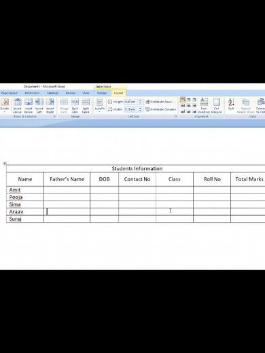Select Align Top Center alignment icon

point(188,100)
